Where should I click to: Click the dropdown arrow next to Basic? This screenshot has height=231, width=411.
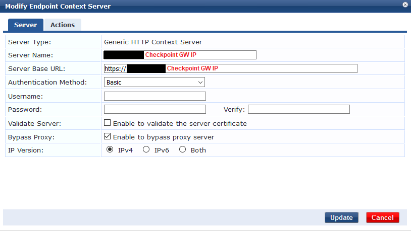(200, 83)
